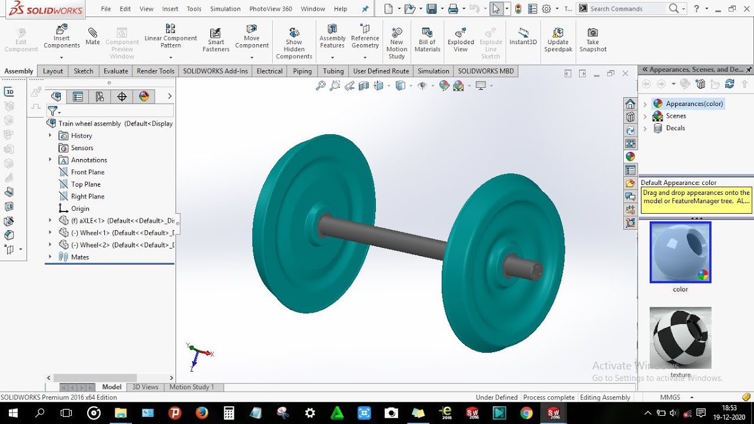Open FeatureManager Design Tree tab
This screenshot has height=424, width=754.
pyautogui.click(x=56, y=97)
